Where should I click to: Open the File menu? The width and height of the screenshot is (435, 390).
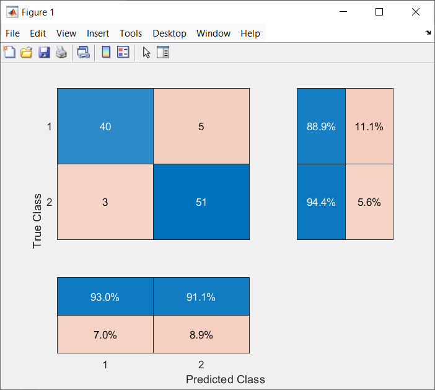tap(13, 33)
